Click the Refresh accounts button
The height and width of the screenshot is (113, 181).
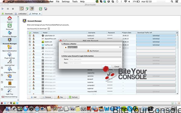coord(73,97)
